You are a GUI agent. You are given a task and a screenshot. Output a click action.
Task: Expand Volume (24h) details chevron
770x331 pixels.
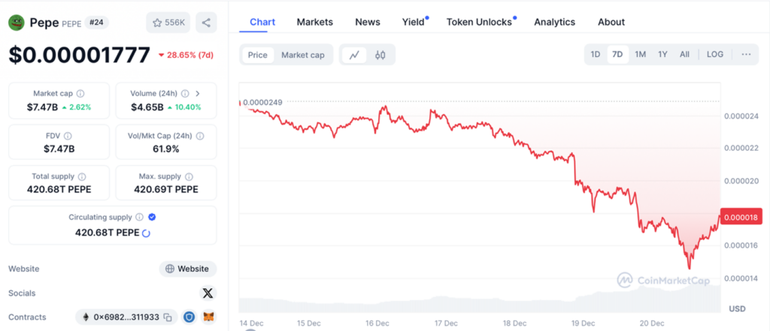click(x=198, y=94)
